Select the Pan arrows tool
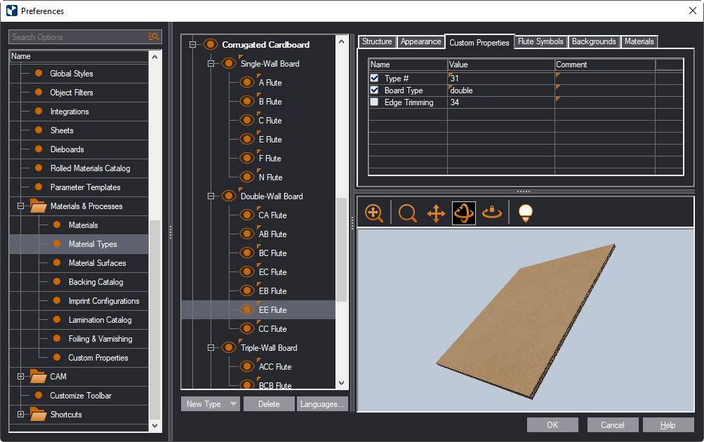704x442 pixels. click(x=436, y=213)
